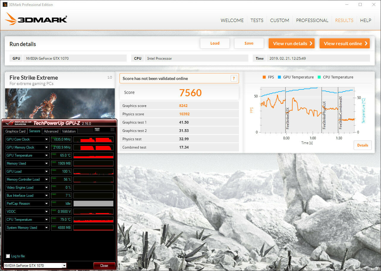
Task: Click the Intel Processor CPU field
Action: [196, 58]
